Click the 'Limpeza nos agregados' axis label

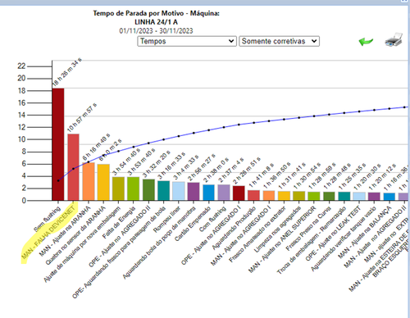(277, 229)
